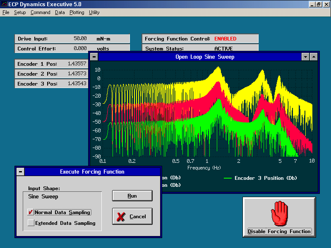Click the Frequency (Hz) axis label

(204, 168)
